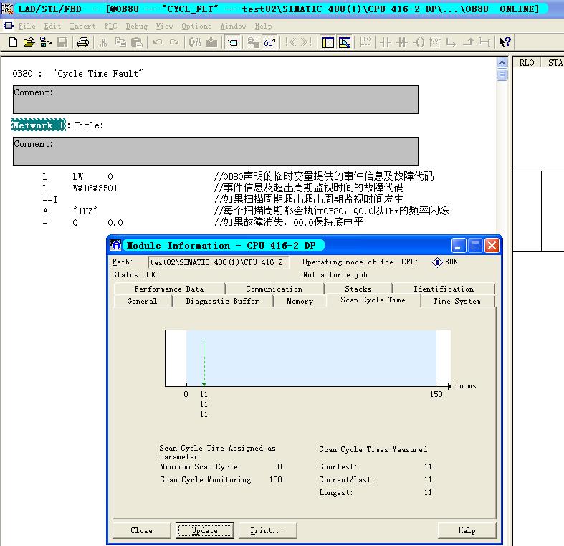
Task: Click the Previous error icon
Action: pyautogui.click(x=290, y=42)
